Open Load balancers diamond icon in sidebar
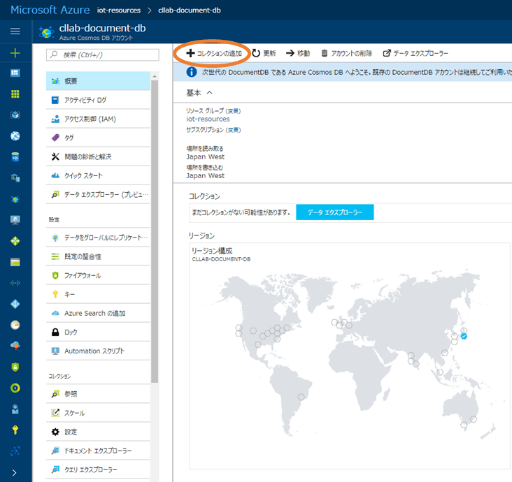Viewport: 512px width, 482px height. pyautogui.click(x=15, y=241)
